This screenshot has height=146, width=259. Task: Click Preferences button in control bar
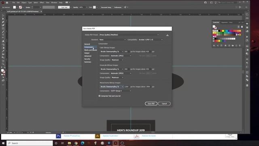(118, 7)
